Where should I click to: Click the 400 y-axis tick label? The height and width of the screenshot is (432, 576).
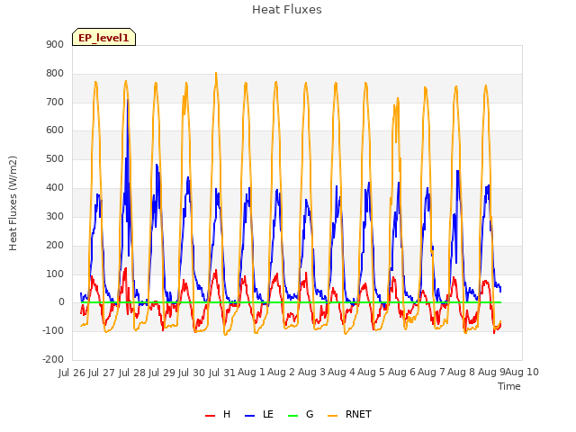point(55,188)
